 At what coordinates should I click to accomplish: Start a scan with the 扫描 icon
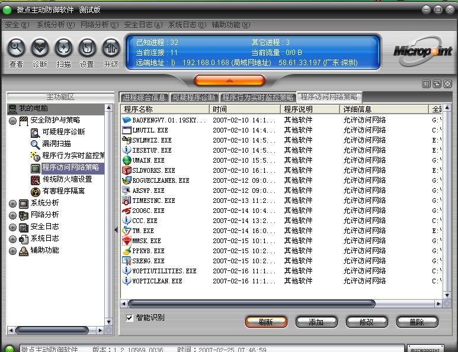point(63,47)
